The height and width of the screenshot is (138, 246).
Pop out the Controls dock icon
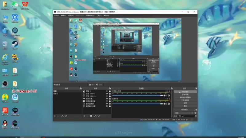[x=196, y=89]
